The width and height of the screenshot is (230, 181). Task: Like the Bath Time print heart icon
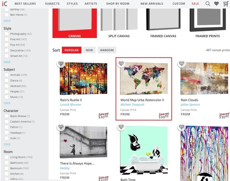[121, 127]
